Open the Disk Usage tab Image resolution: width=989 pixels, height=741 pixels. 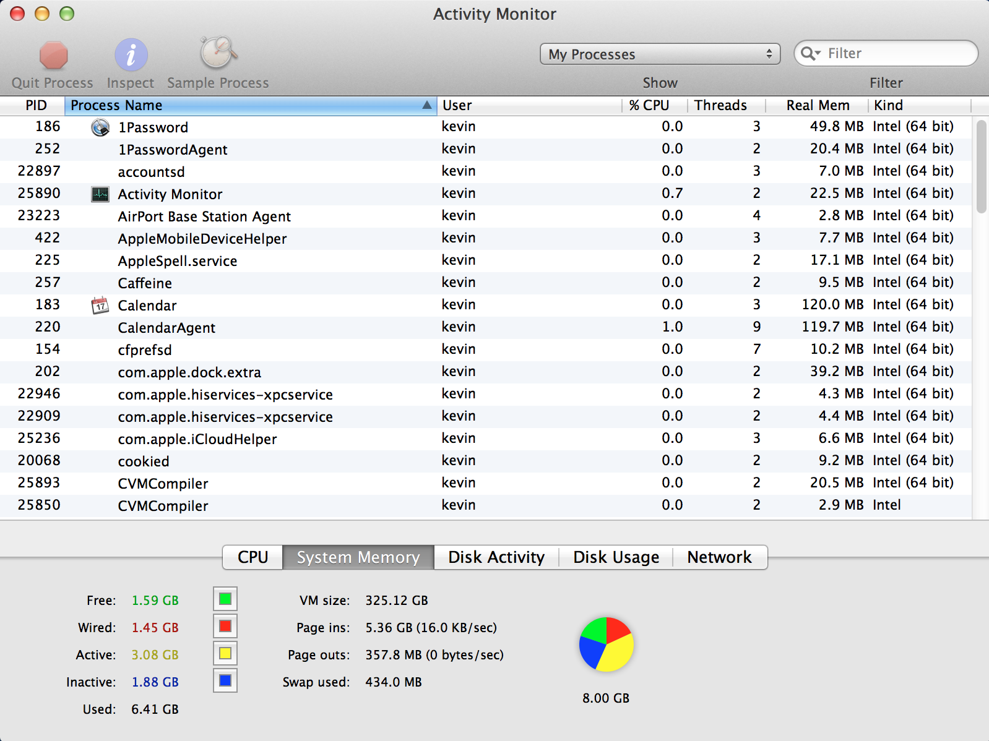point(616,557)
